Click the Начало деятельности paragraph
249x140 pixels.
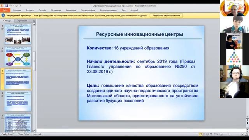141,66
